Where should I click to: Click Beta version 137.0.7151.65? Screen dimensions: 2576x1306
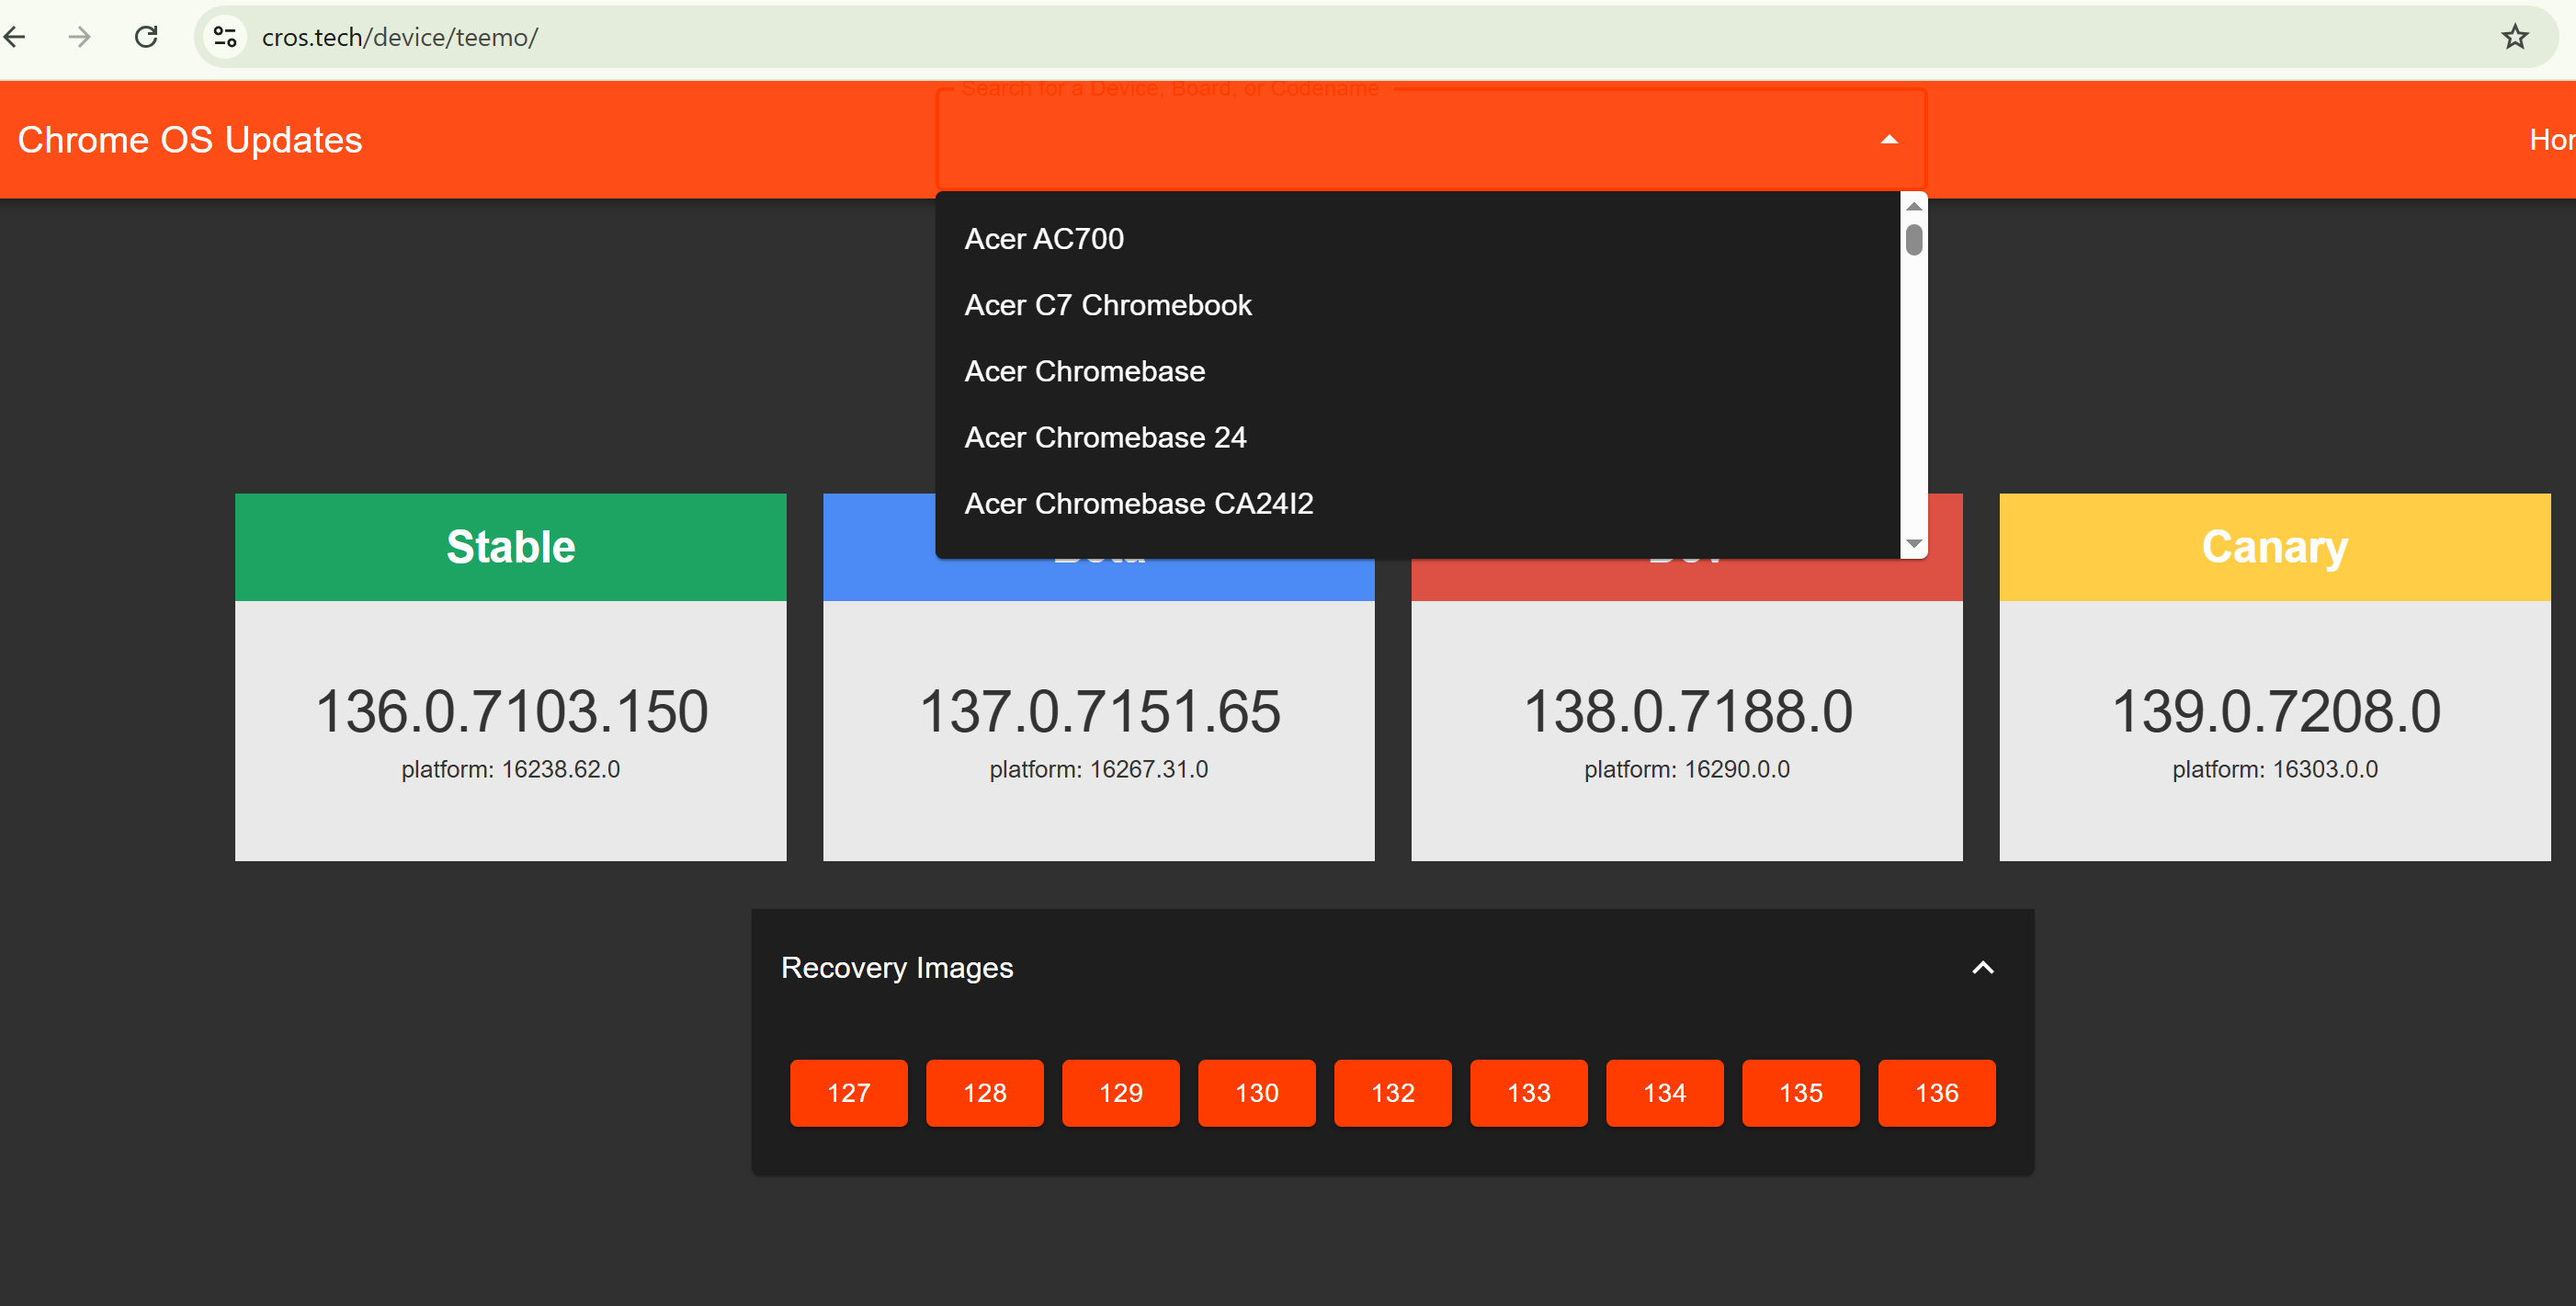(x=1099, y=712)
